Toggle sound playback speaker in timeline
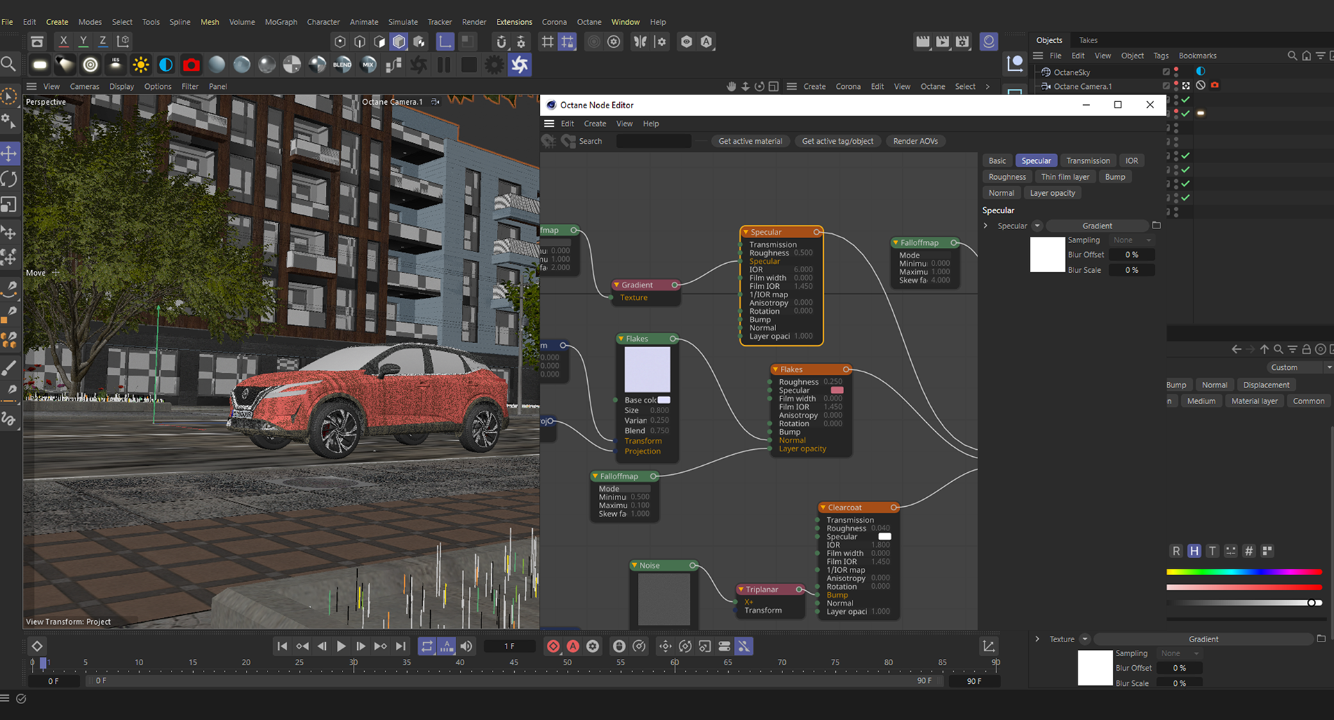 point(466,646)
